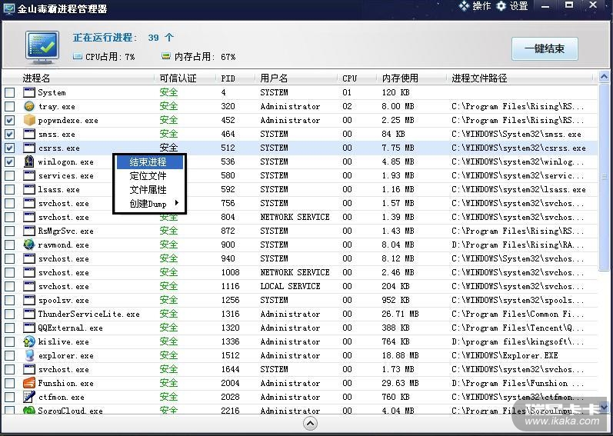The height and width of the screenshot is (436, 613).
Task: Click the SogouCloud.exe green icon
Action: (29, 410)
